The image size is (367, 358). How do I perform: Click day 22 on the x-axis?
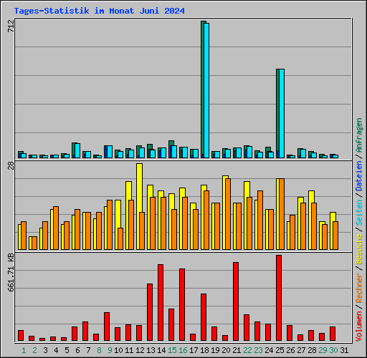[247, 350]
